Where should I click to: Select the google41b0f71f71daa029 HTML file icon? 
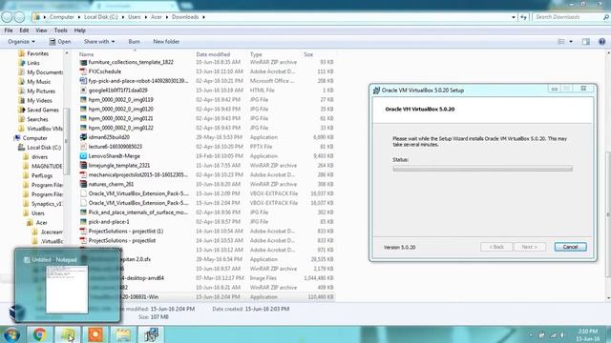tap(83, 91)
